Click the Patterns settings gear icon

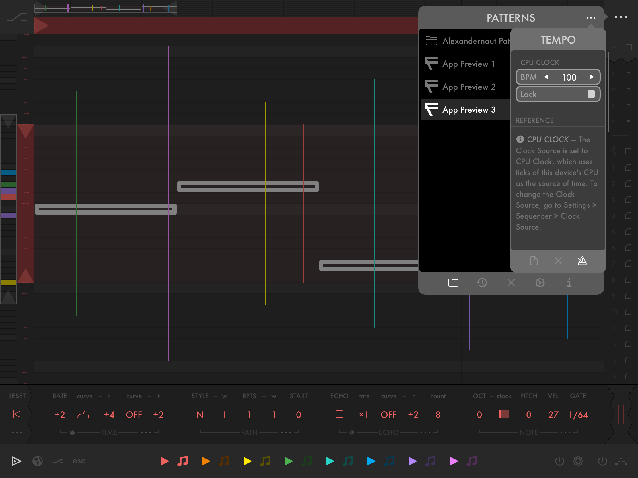[x=540, y=283]
